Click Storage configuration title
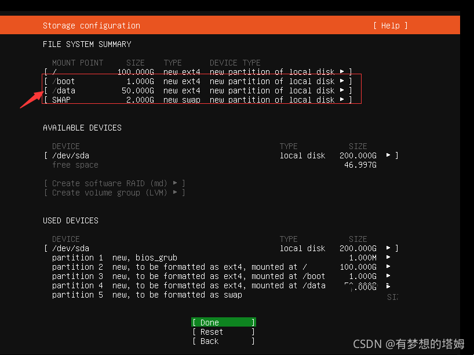Screen dimensions: 474x355 (92, 26)
